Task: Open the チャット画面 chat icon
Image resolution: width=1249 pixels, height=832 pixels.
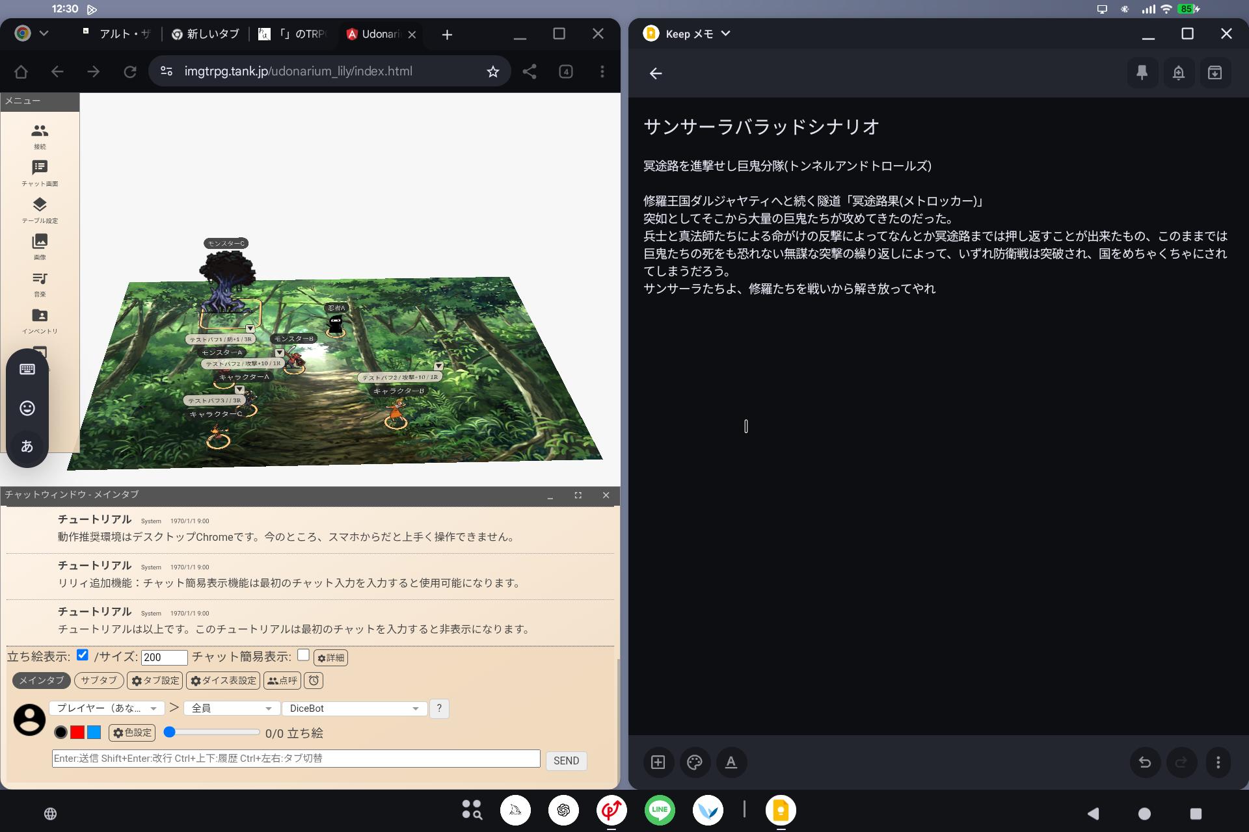Action: [x=40, y=168]
